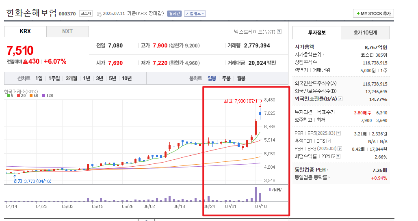
Task: Select the 1일 line chart period
Action: [39, 78]
